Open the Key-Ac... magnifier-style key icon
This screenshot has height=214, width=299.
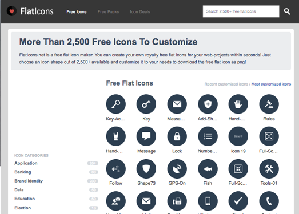pyautogui.click(x=115, y=104)
